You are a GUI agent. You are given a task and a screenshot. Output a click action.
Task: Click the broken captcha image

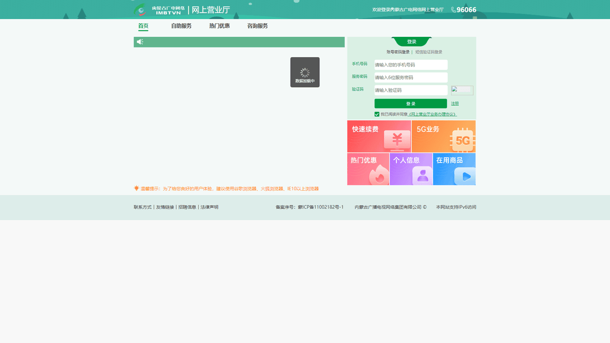coord(462,90)
